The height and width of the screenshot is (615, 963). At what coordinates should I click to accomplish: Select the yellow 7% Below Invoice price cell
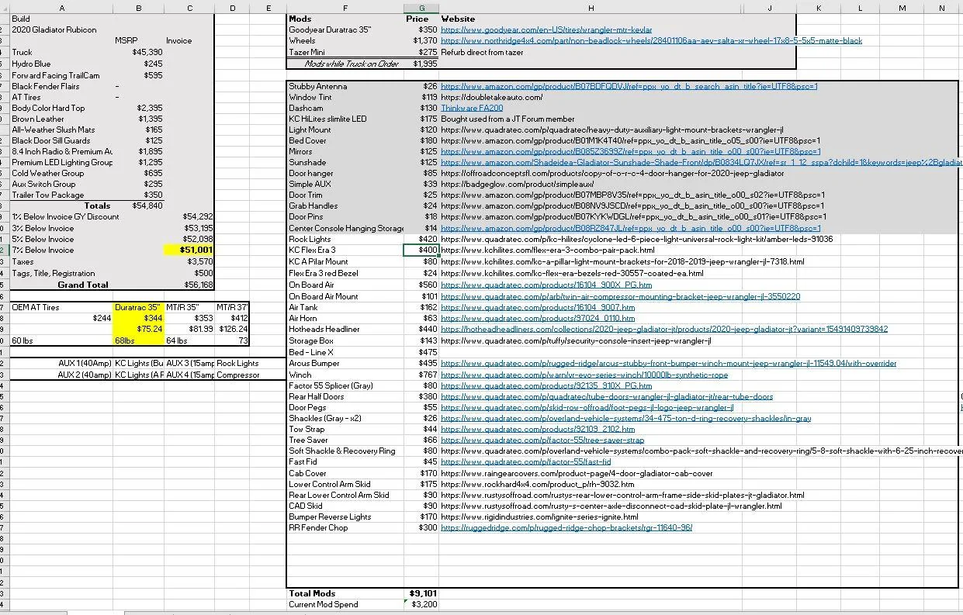(189, 250)
